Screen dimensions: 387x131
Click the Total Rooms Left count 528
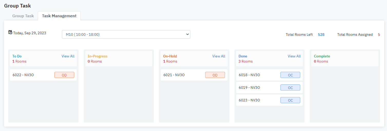(321, 34)
